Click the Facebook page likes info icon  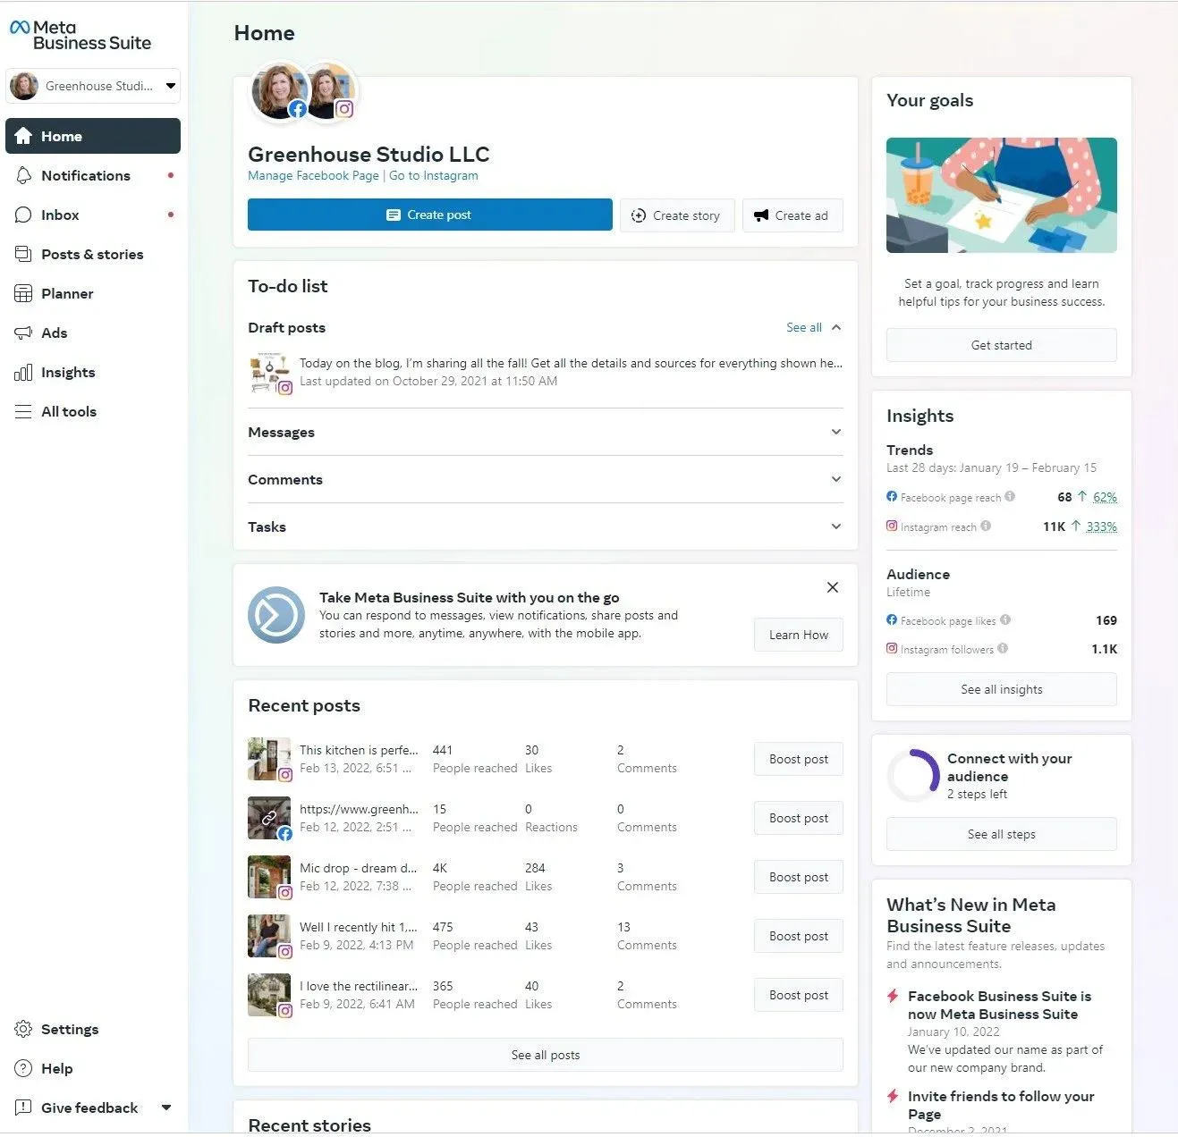click(x=1005, y=619)
